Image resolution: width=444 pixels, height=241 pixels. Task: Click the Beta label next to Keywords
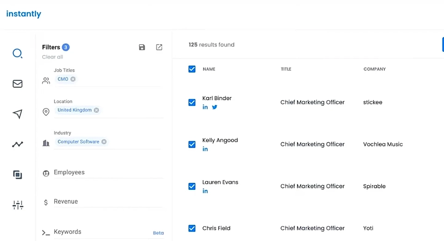[158, 233]
